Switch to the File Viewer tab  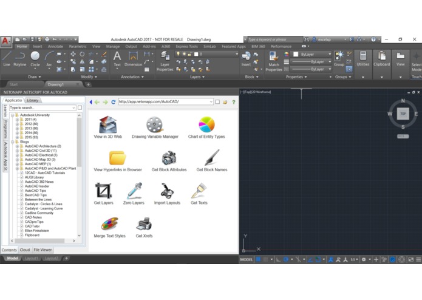(43, 250)
